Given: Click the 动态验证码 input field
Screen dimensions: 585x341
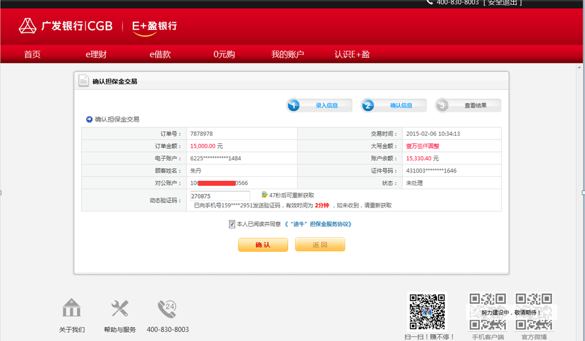Looking at the screenshot, I should click(220, 196).
